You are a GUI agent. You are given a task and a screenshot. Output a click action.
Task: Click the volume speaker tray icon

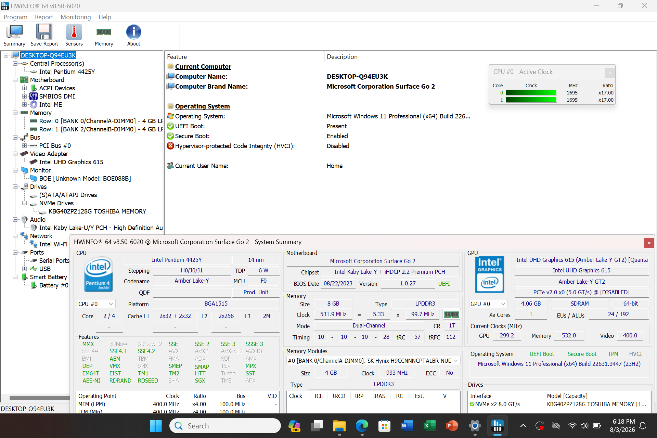584,426
